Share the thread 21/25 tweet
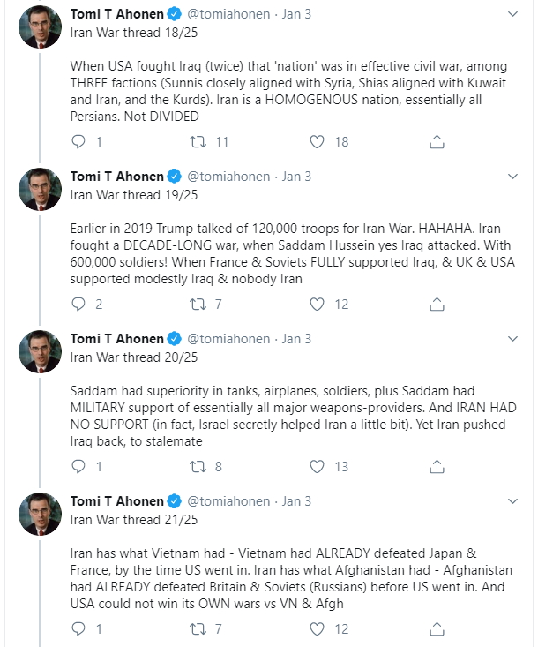The width and height of the screenshot is (538, 647). point(437,628)
